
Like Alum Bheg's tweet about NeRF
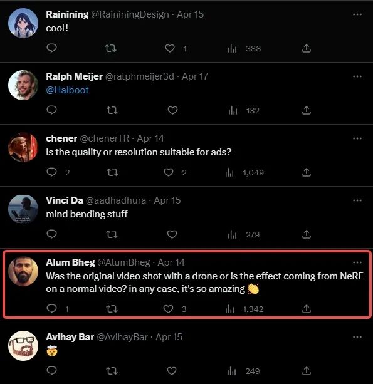click(169, 309)
